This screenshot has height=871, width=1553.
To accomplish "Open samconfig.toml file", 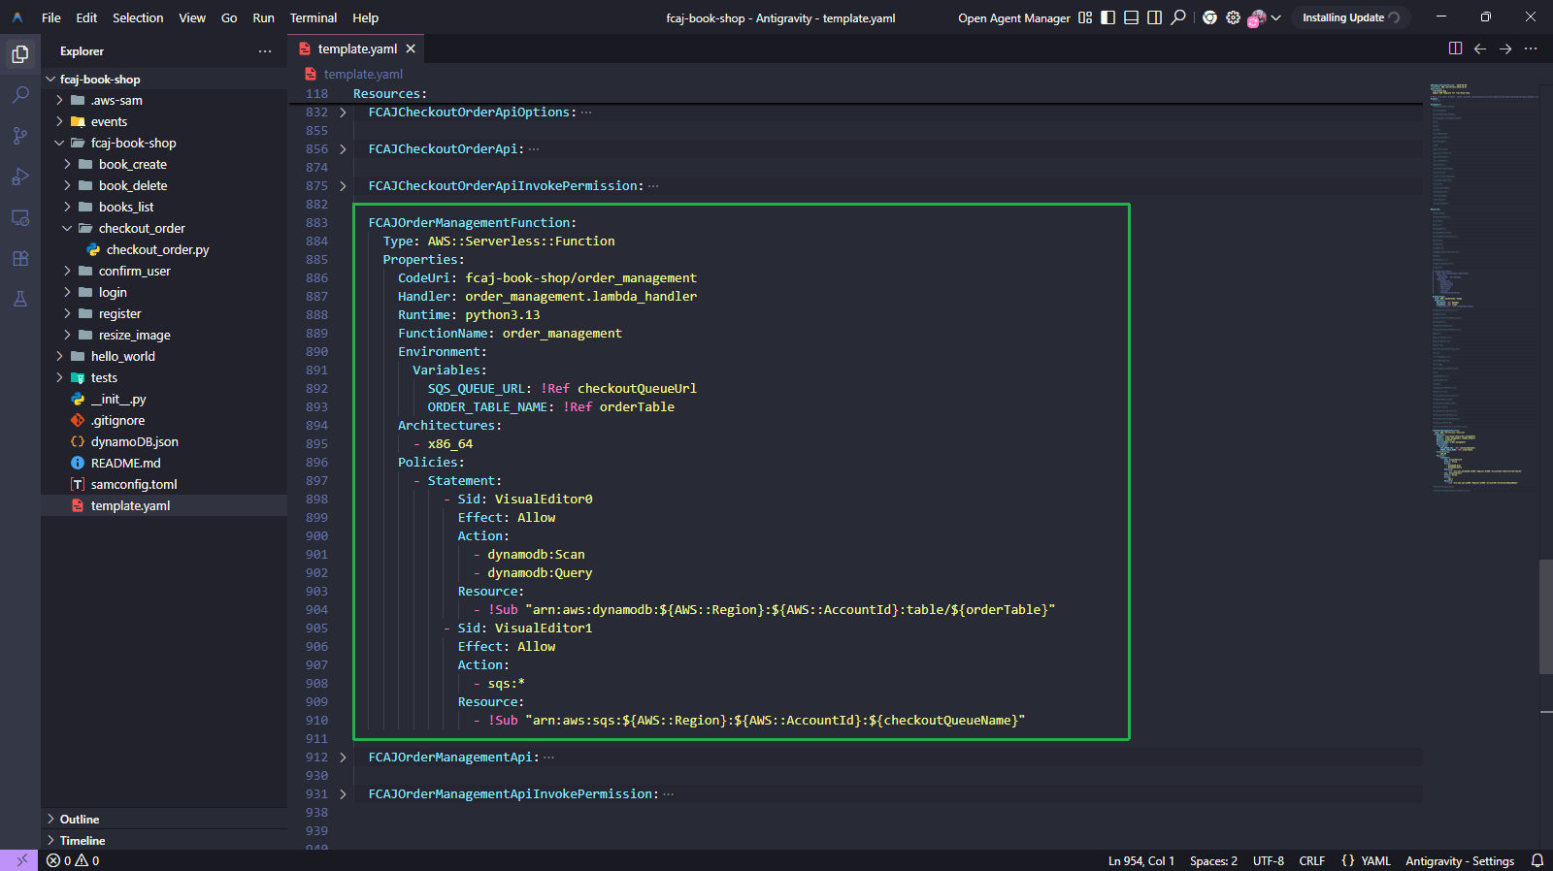I will tap(164, 485).
